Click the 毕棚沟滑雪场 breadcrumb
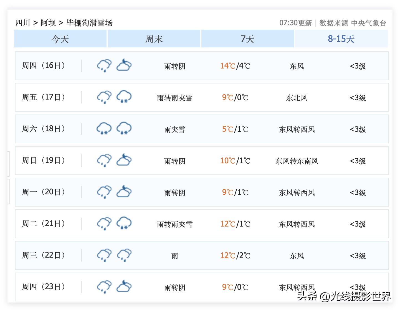 (x=89, y=23)
